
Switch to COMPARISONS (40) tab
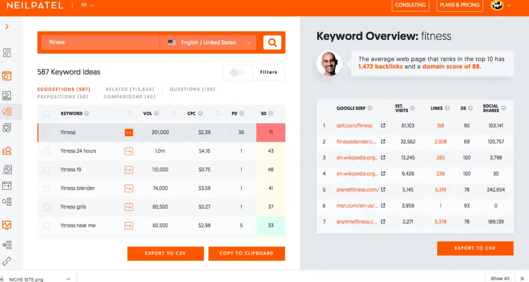click(130, 96)
